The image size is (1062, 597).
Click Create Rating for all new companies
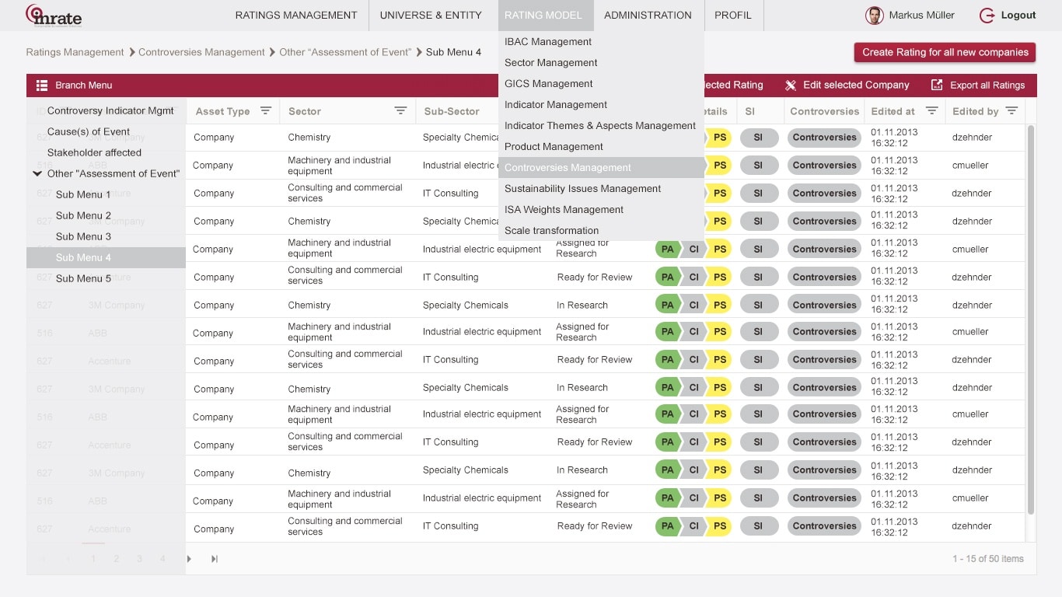[x=945, y=52]
